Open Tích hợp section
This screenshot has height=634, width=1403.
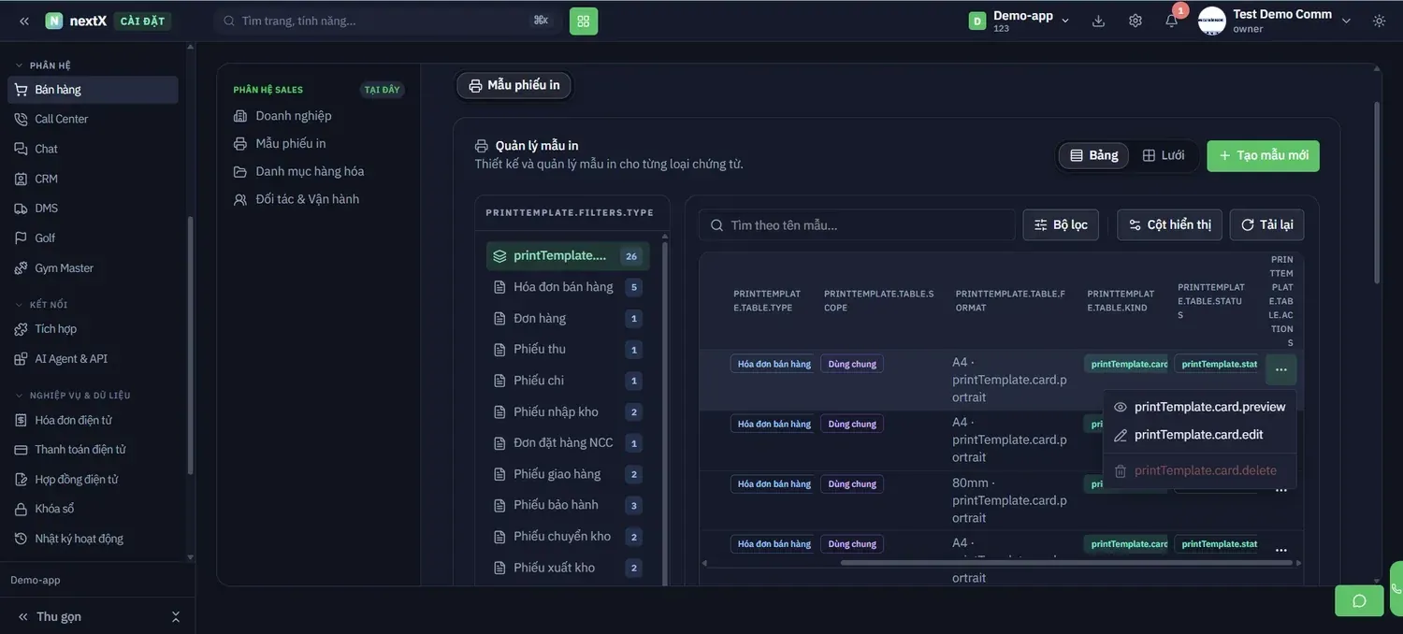[x=93, y=329]
